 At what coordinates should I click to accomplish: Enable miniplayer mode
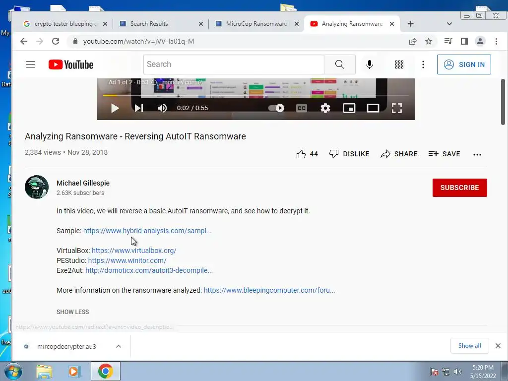349,108
